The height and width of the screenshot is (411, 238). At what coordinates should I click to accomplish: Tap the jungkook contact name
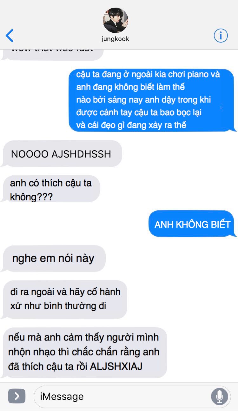(x=115, y=39)
